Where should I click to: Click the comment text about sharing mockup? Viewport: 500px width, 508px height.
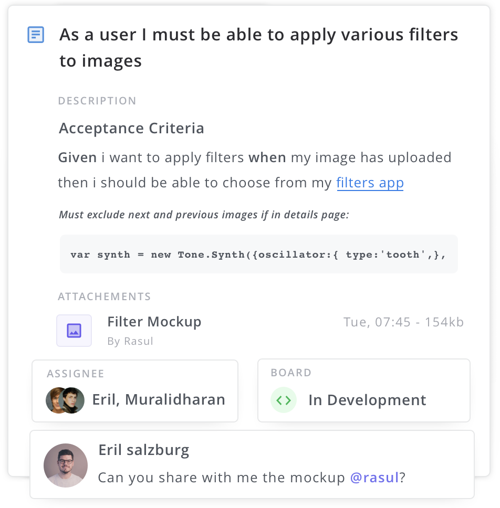coord(252,478)
